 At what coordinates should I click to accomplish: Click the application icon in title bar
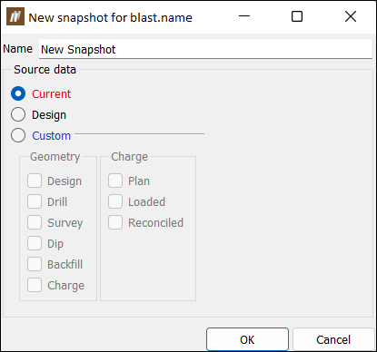15,17
